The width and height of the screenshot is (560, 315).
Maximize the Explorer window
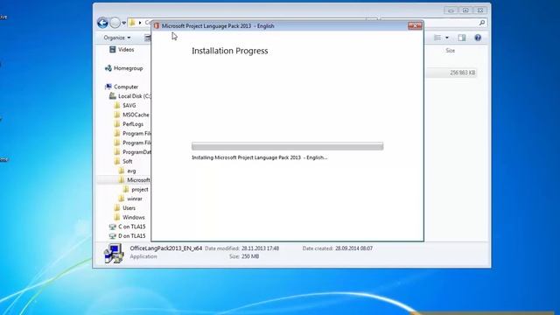pyautogui.click(x=465, y=10)
